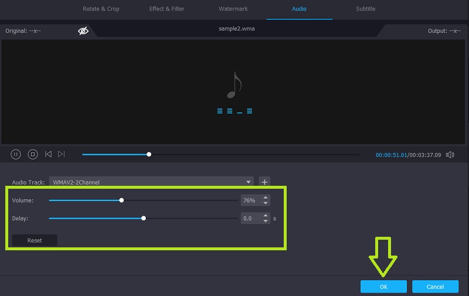Add audio track with plus button

pyautogui.click(x=264, y=182)
